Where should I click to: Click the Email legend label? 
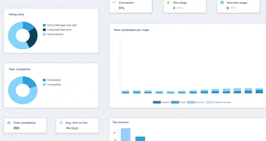click(x=183, y=102)
